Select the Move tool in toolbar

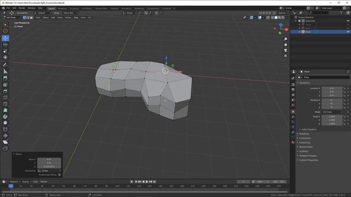click(5, 38)
